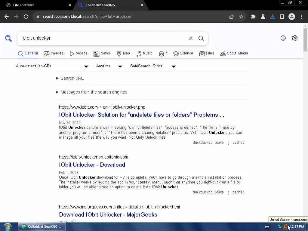
Task: Switch to the Science category tab
Action: (x=183, y=54)
